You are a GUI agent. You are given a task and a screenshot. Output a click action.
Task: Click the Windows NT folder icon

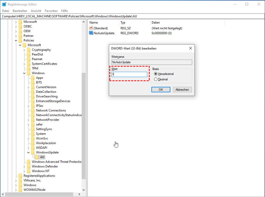(x=29, y=171)
